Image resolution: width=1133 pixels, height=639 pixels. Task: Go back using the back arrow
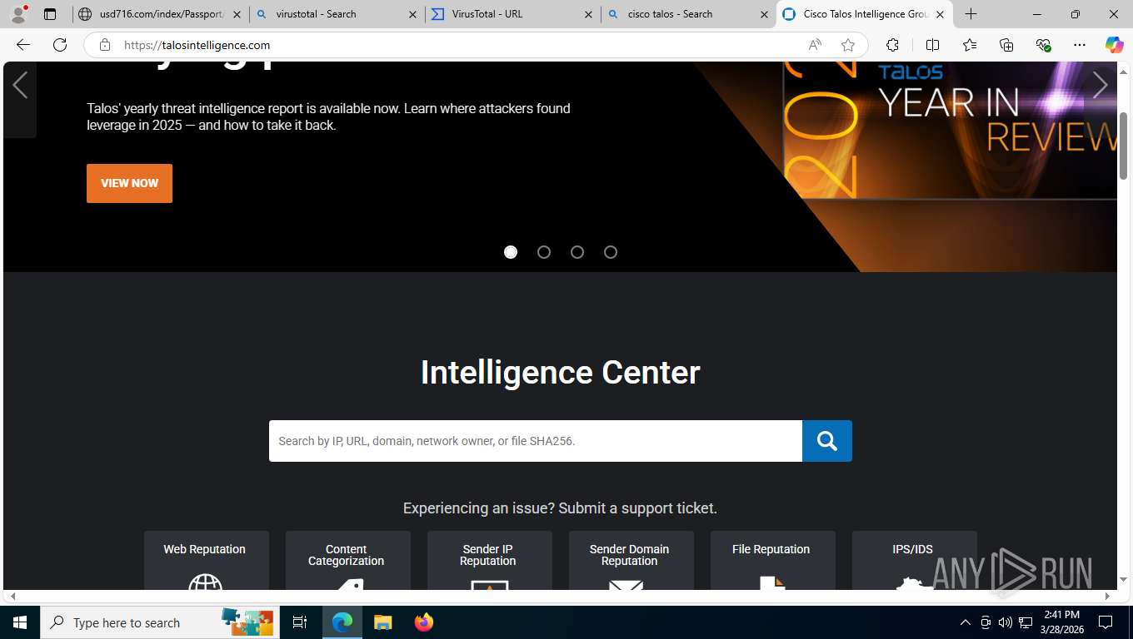tap(23, 45)
